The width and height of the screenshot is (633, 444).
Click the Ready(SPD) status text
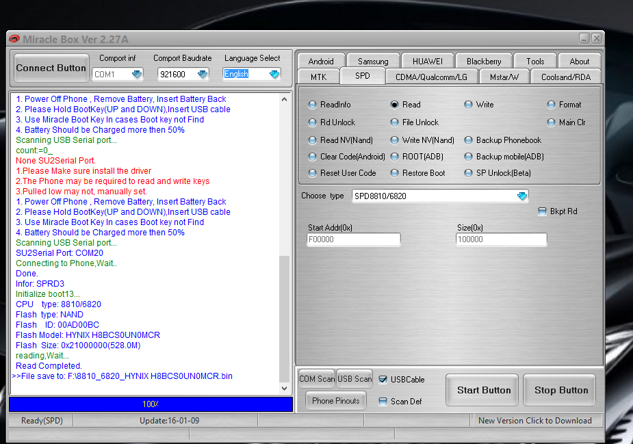(x=42, y=421)
